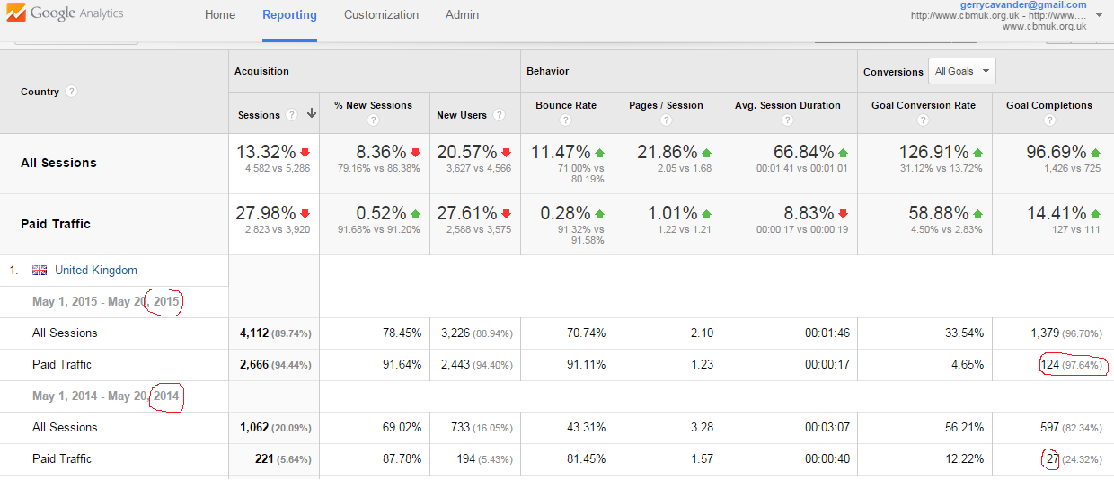Click the help icon beside Country
This screenshot has width=1114, height=480.
[72, 92]
